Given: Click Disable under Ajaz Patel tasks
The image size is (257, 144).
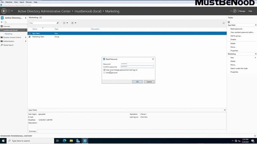Looking at the screenshot, I should pyautogui.click(x=233, y=40).
